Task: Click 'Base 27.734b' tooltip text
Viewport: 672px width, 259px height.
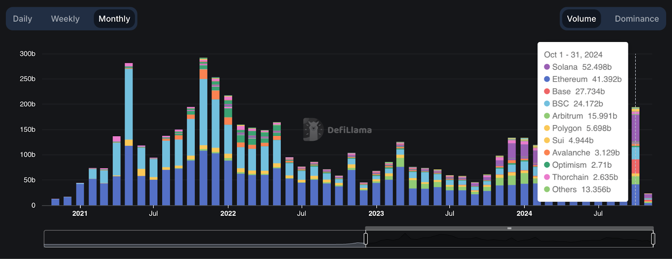Action: (x=578, y=91)
